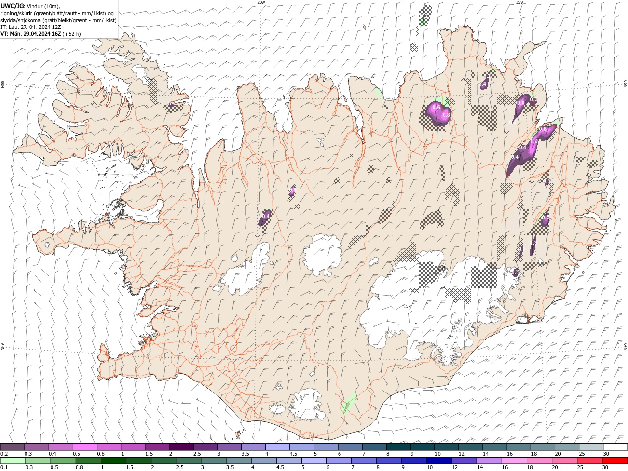Click the 'UWC/IG' title text
The height and width of the screenshot is (471, 628).
click(12, 6)
